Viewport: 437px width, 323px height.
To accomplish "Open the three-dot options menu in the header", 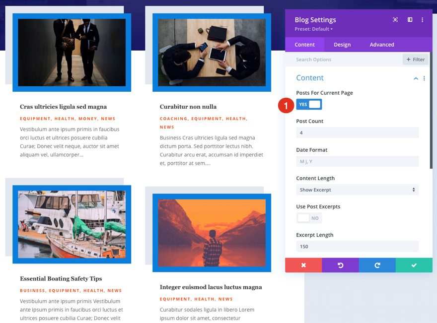I will click(x=423, y=19).
